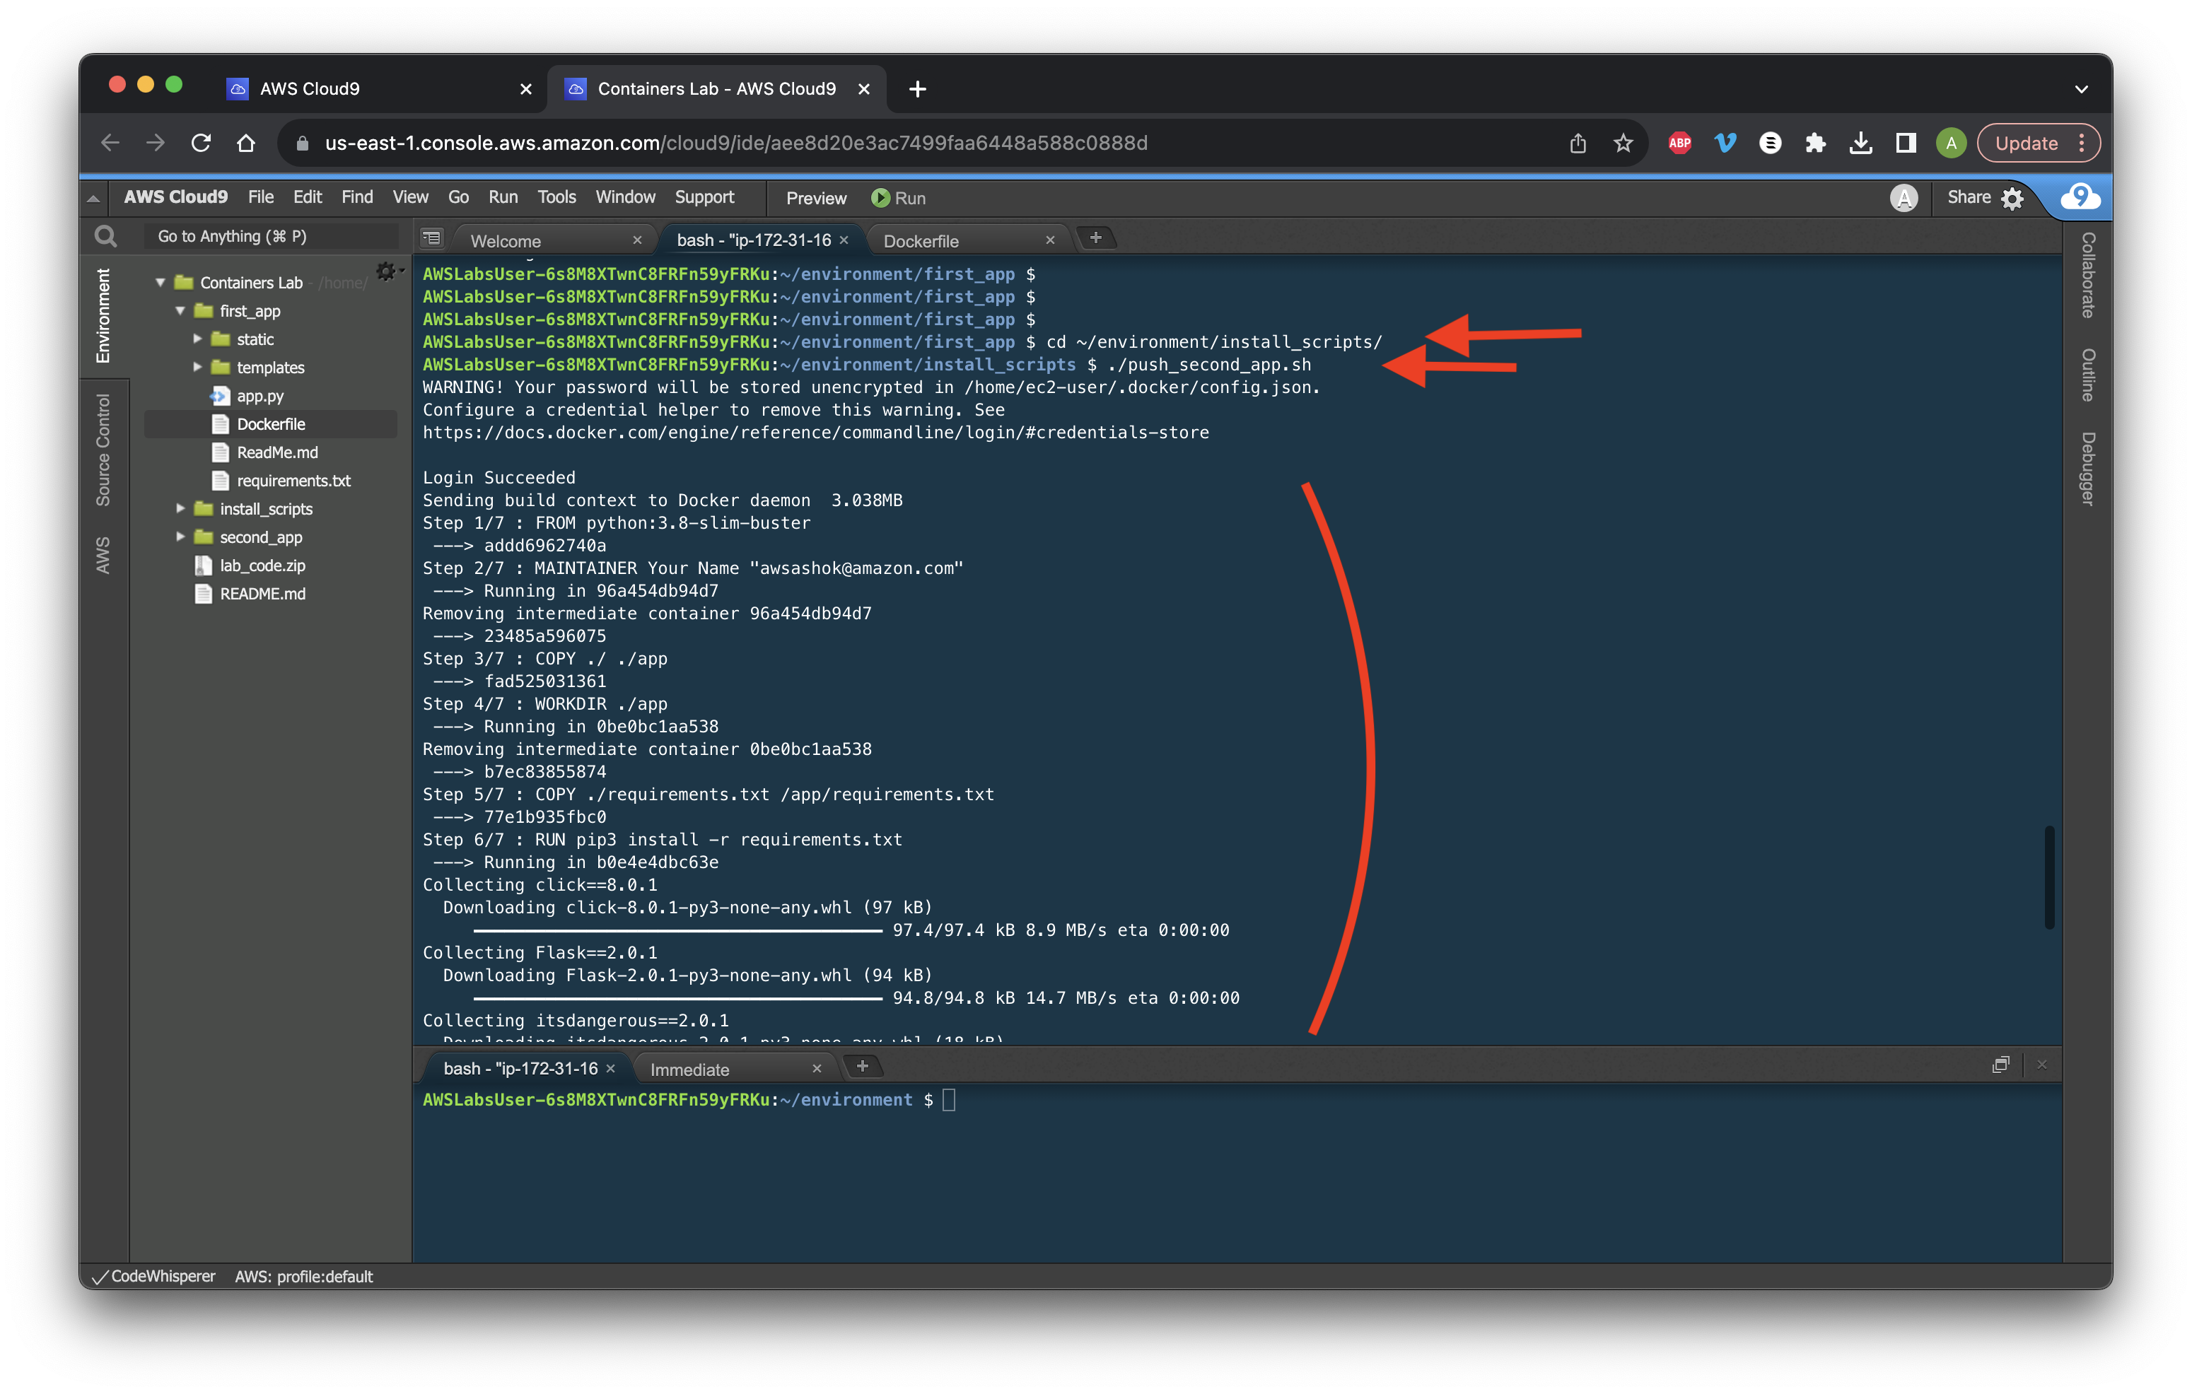Click the browser address bar URL
Image resolution: width=2192 pixels, height=1394 pixels.
click(x=735, y=143)
